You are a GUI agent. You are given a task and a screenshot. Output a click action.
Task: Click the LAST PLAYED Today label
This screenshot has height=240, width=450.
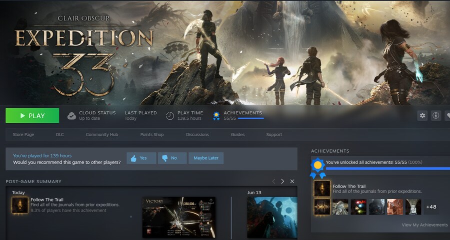pos(140,115)
